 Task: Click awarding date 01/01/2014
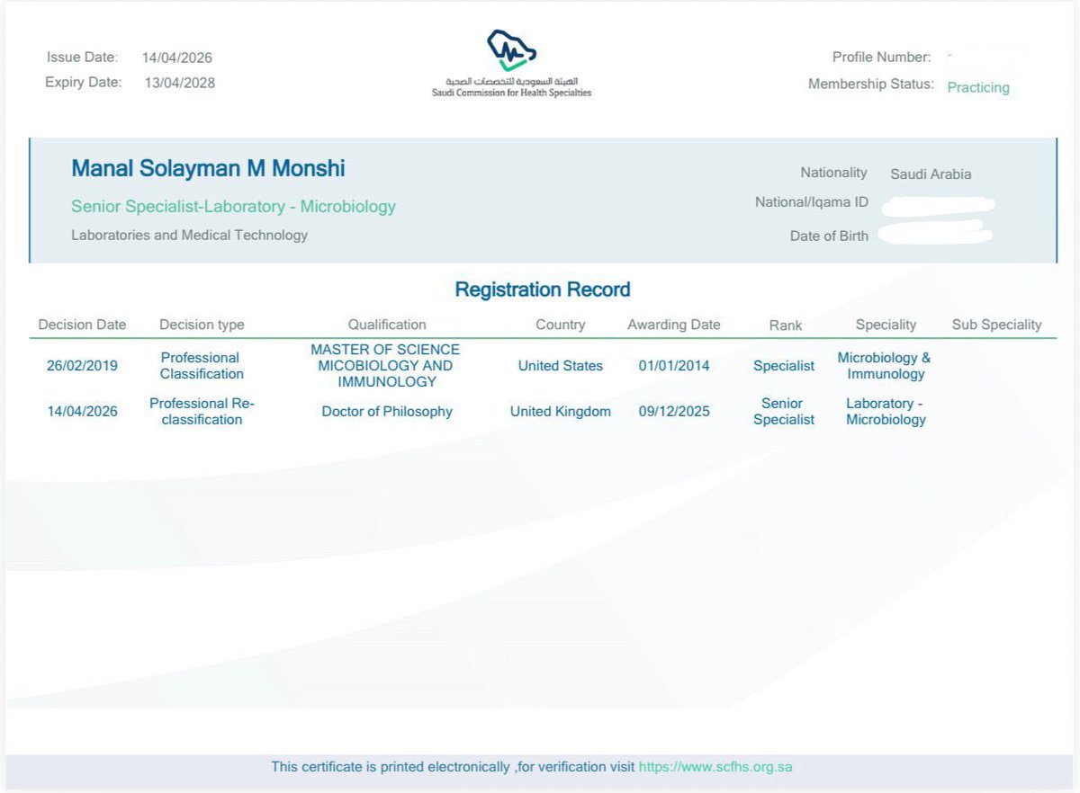pos(674,366)
